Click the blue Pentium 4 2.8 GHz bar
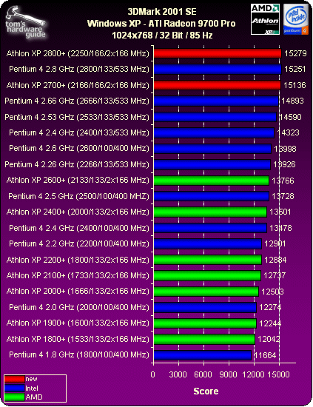 point(218,70)
